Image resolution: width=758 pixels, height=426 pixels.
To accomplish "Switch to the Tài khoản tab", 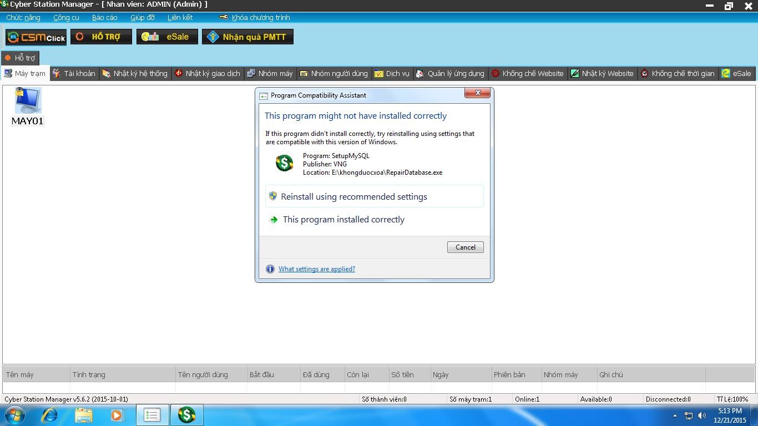I will pos(78,73).
